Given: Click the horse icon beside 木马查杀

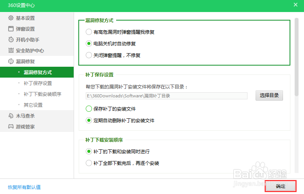Looking at the screenshot, I should coord(11,116).
